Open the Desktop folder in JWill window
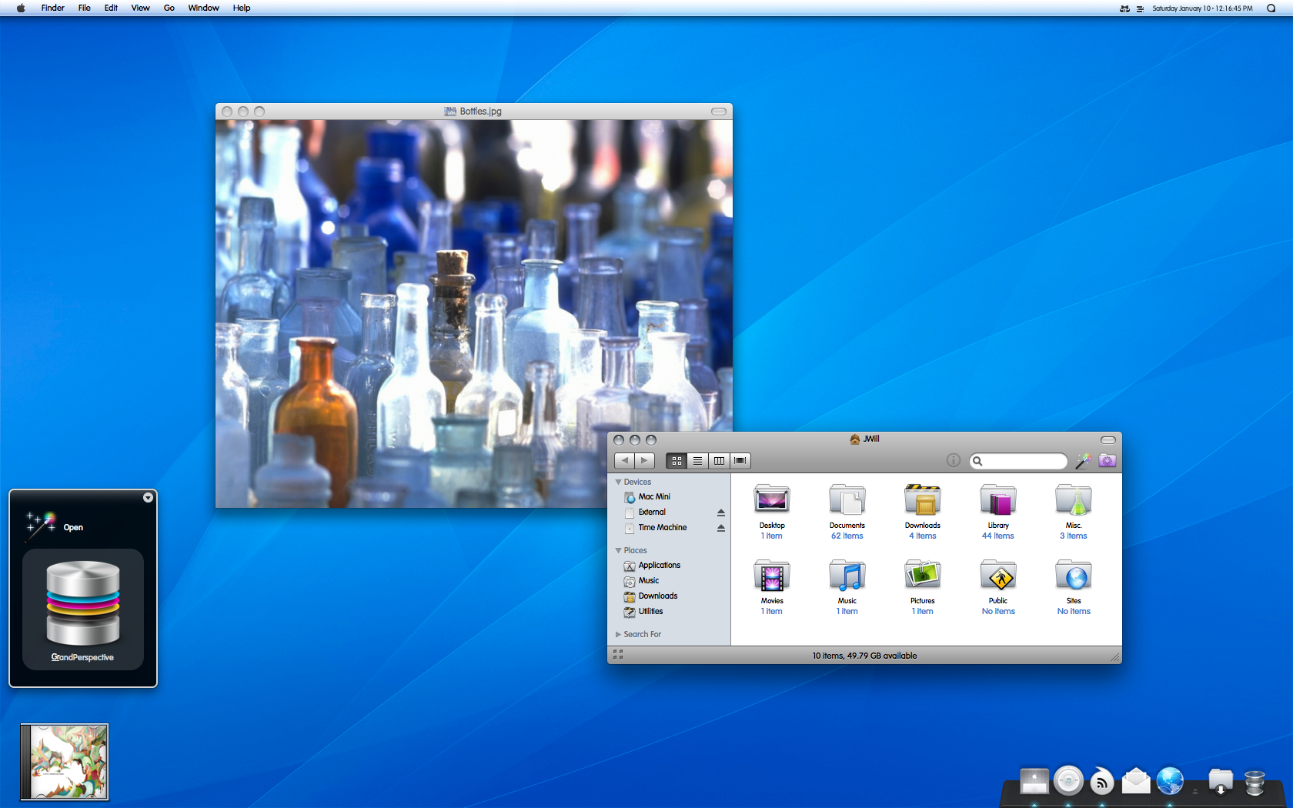This screenshot has width=1293, height=808. pyautogui.click(x=771, y=500)
